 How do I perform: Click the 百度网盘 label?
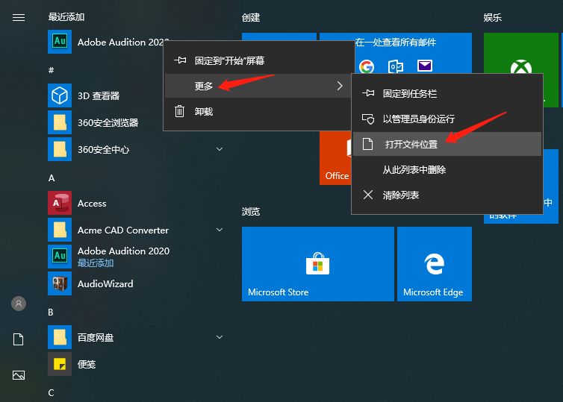tap(96, 337)
